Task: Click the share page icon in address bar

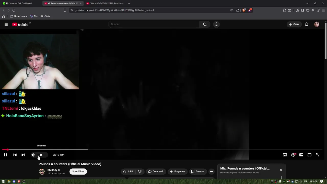Action: click(x=238, y=10)
